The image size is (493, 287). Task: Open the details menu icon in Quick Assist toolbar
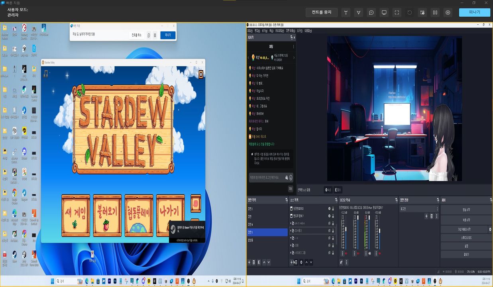coord(448,12)
